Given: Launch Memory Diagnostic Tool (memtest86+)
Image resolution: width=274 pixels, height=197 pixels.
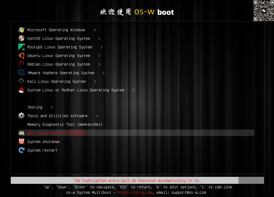Looking at the screenshot, I should (x=65, y=124).
